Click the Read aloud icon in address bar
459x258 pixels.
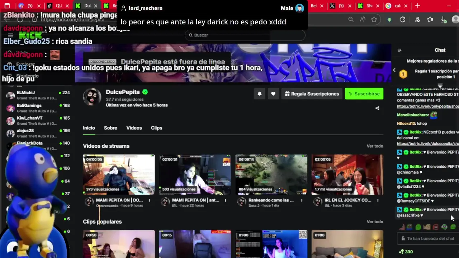pyautogui.click(x=363, y=20)
